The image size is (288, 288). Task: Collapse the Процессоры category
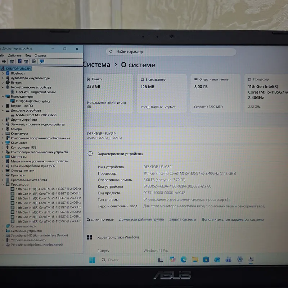click(3, 184)
